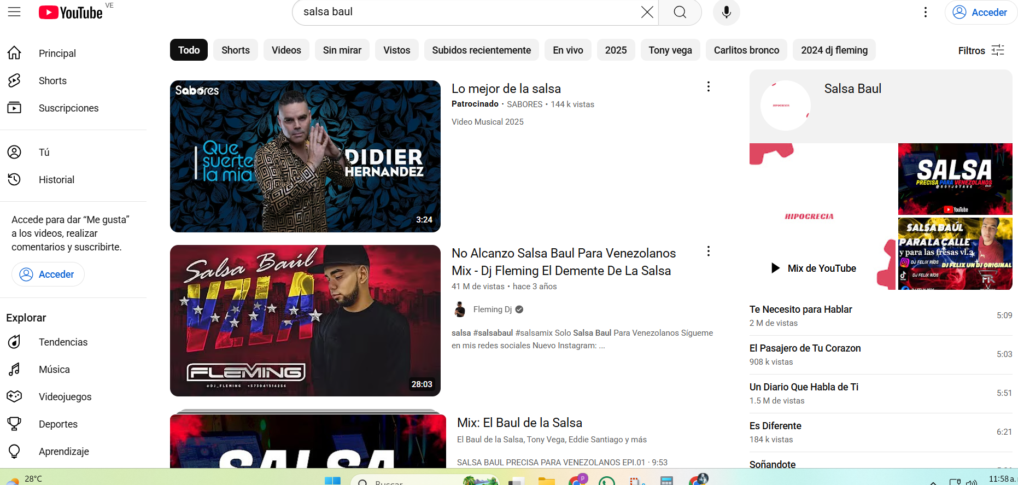Open Tendencias in Explorar

[63, 342]
